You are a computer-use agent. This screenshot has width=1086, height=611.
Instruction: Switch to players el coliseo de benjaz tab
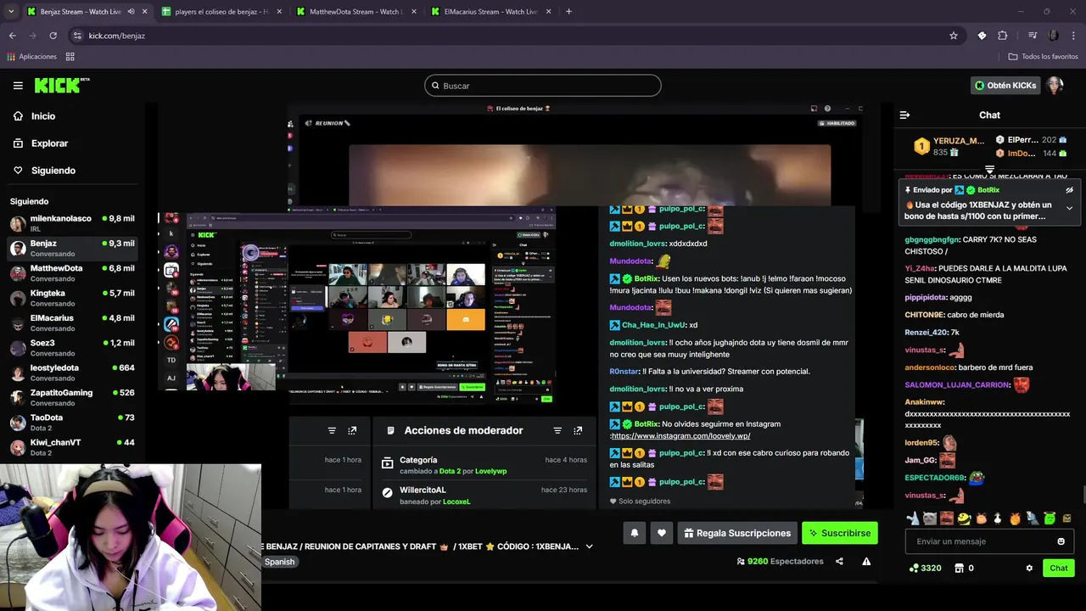[221, 12]
